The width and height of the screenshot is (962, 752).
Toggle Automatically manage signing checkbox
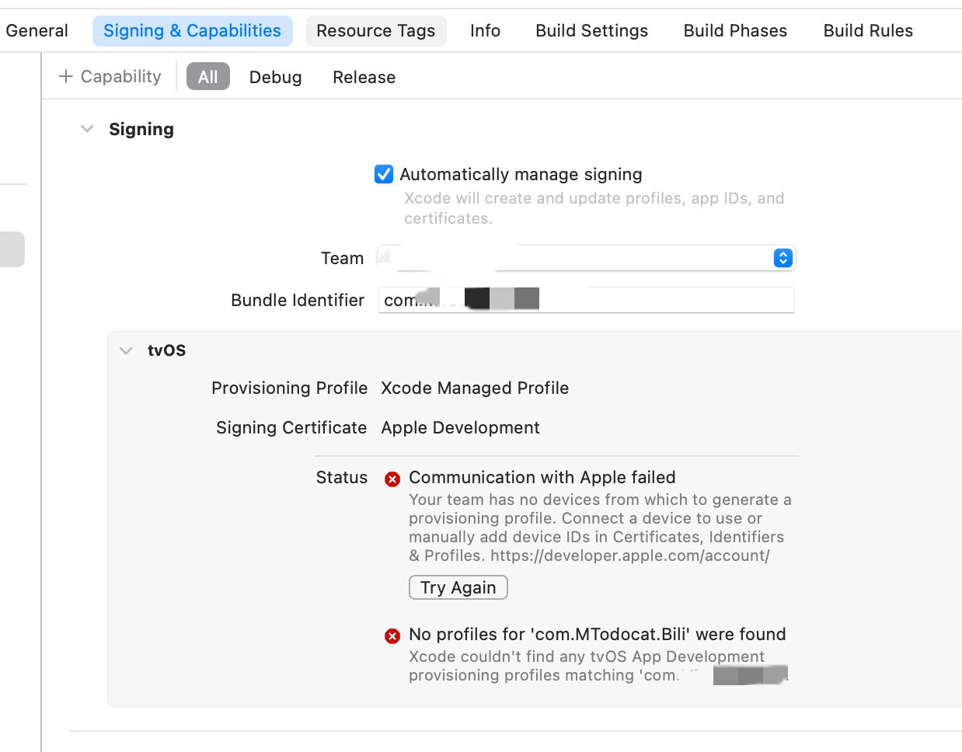pyautogui.click(x=384, y=174)
